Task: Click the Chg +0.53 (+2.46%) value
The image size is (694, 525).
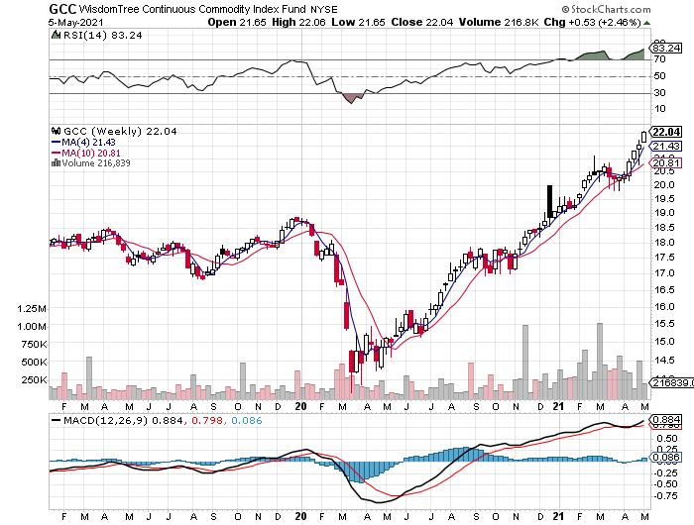Action: (592, 22)
